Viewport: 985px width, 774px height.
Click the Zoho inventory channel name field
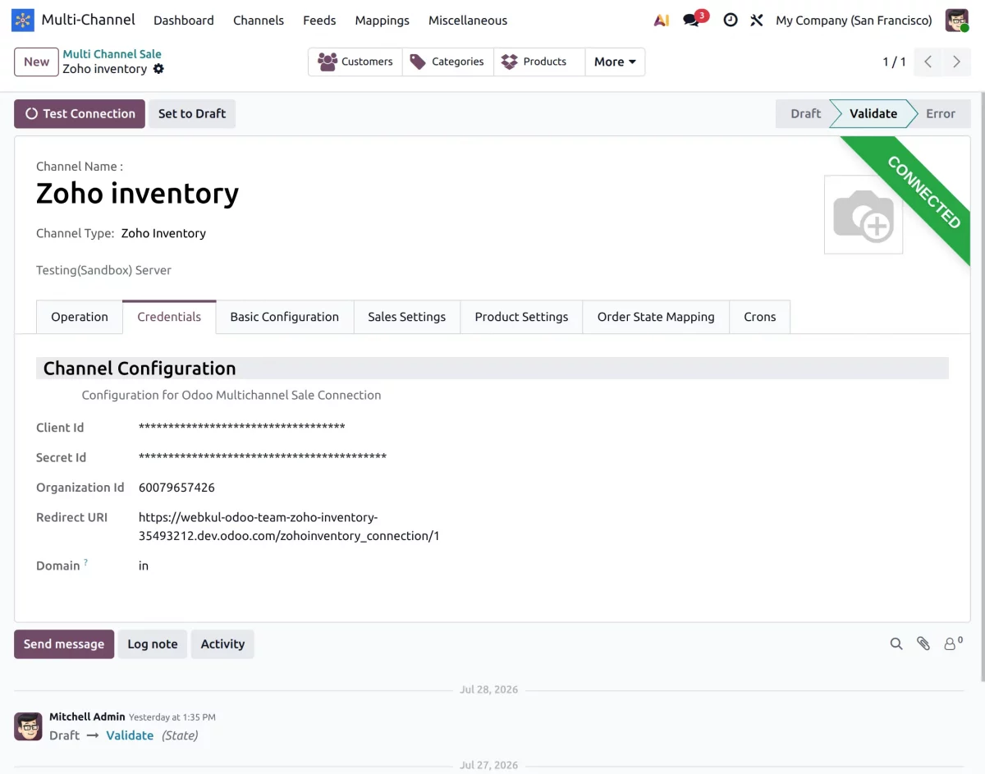(x=138, y=194)
